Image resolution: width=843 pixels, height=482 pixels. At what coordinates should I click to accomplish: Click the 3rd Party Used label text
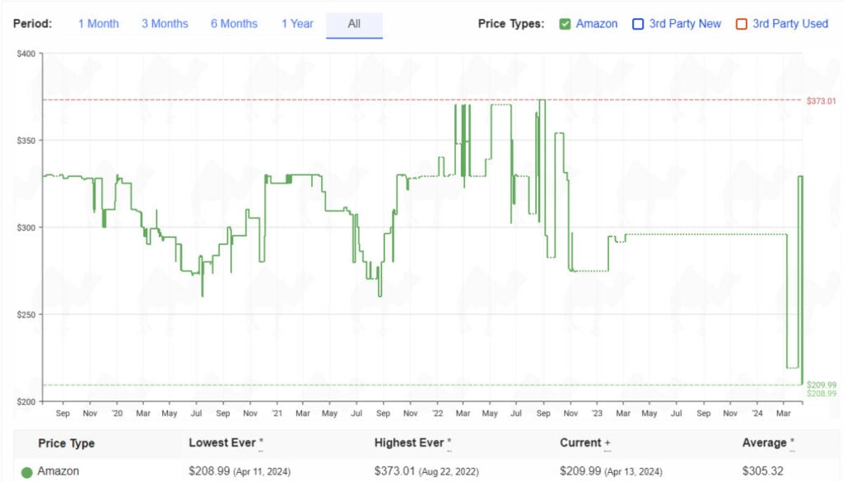pos(789,24)
